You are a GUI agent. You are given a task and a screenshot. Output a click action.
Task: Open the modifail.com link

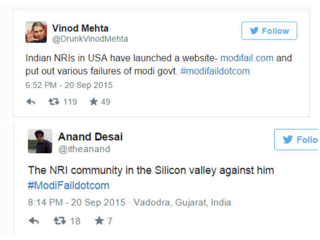[247, 58]
